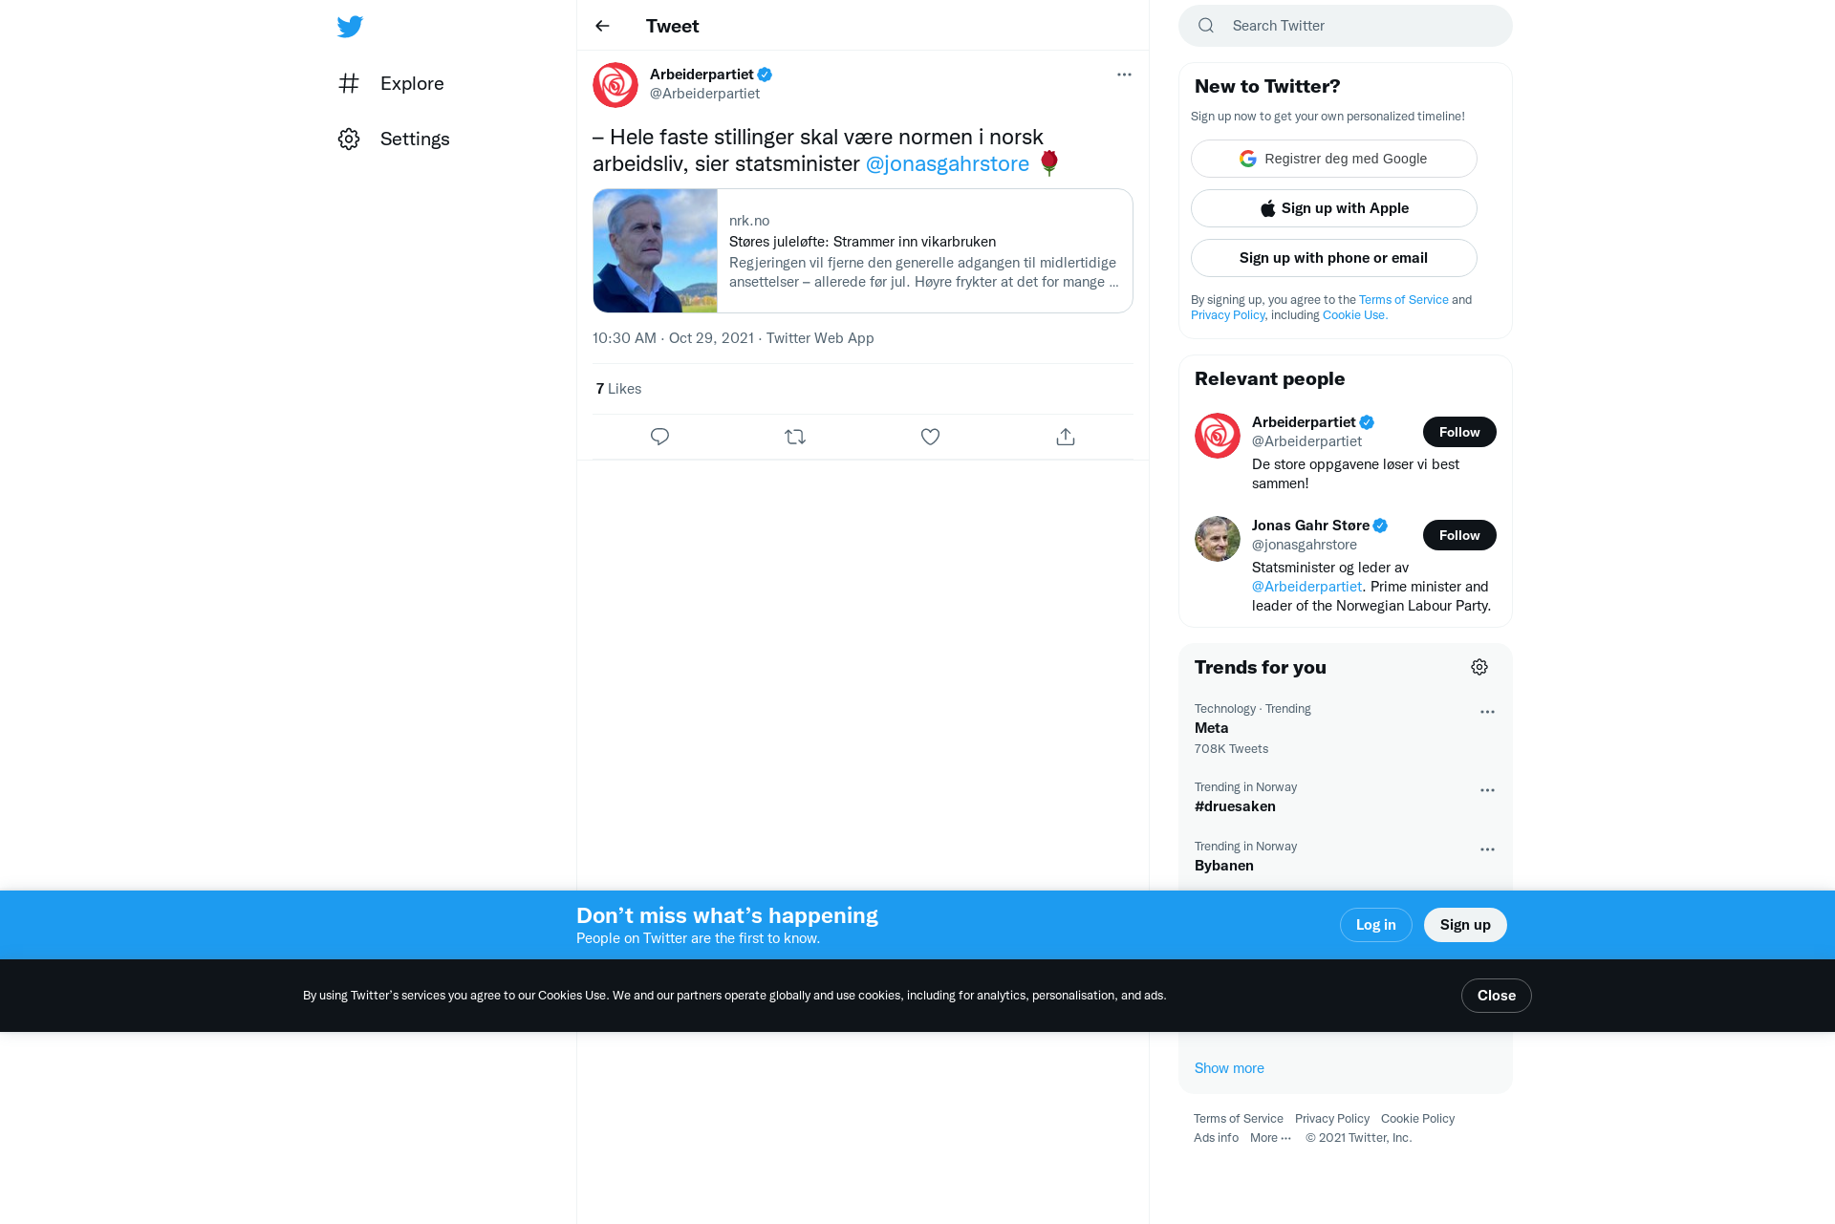The width and height of the screenshot is (1835, 1224).
Task: Click the retweet icon
Action: coord(795,437)
